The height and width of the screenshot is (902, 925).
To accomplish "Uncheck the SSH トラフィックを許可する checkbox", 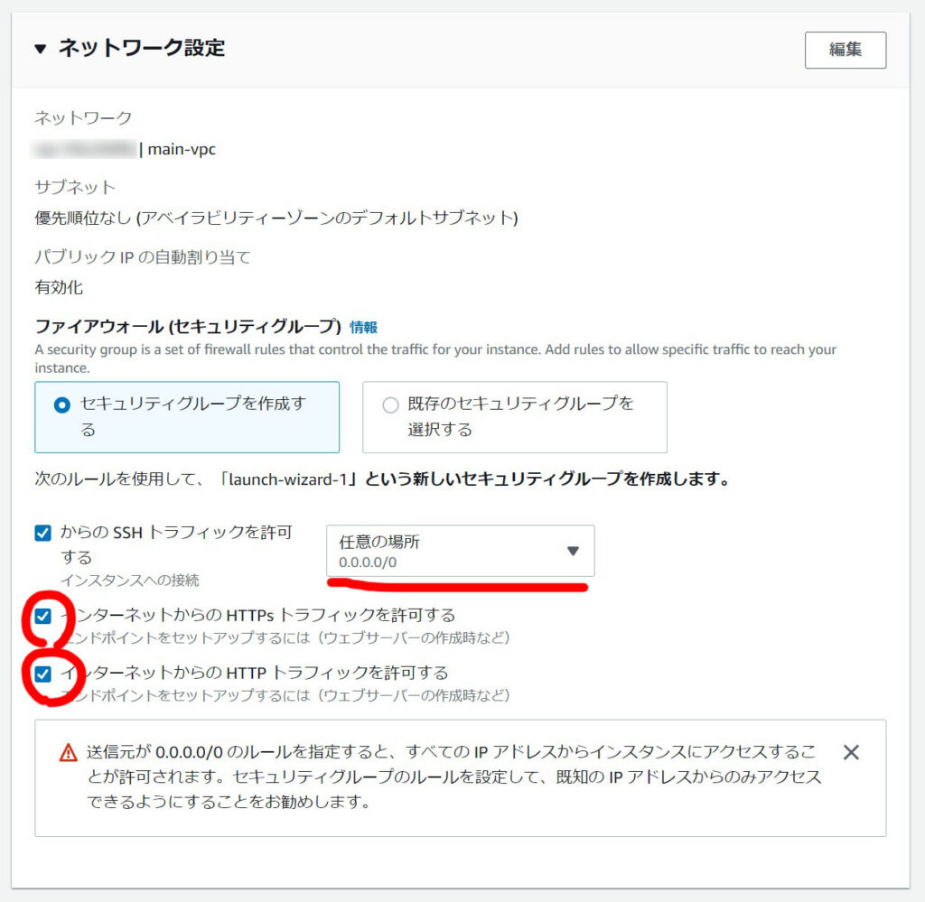I will 43,533.
